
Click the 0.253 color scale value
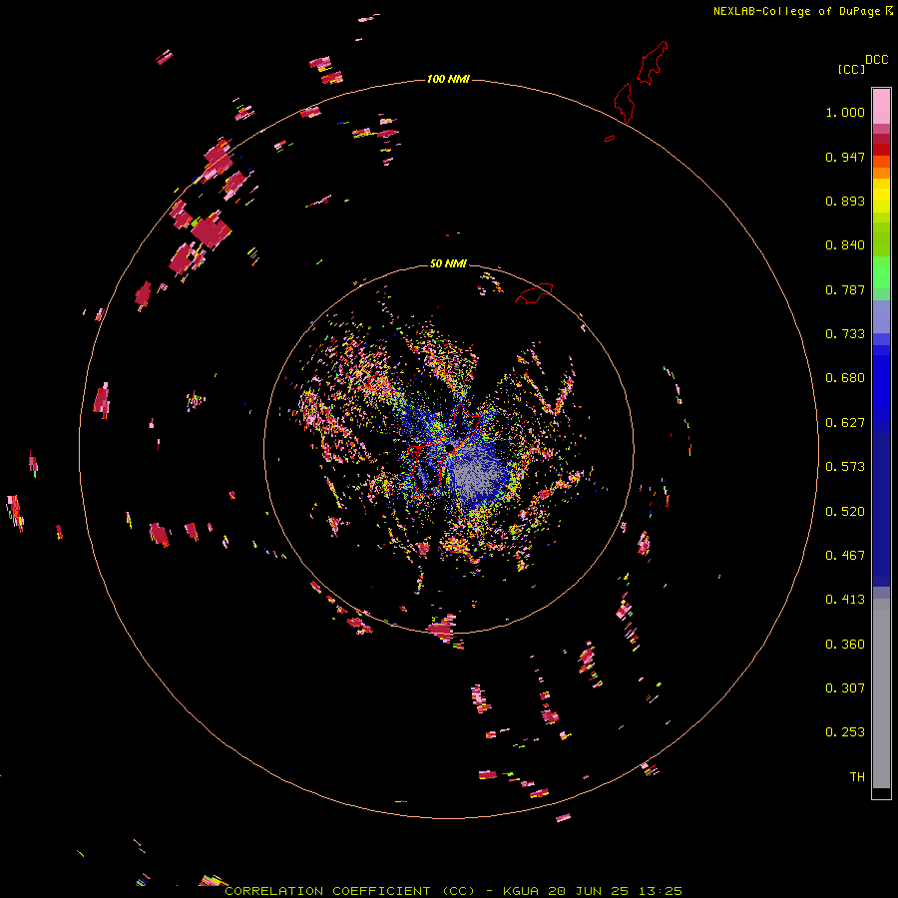[x=845, y=732]
